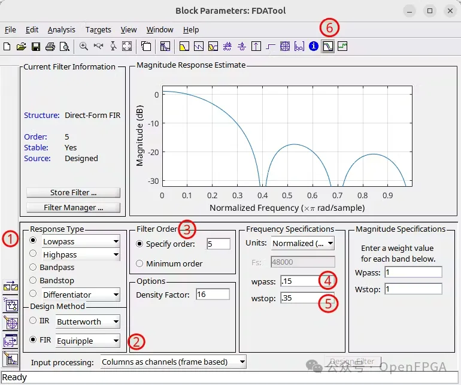Expand the Input processing dropdown

[173, 362]
